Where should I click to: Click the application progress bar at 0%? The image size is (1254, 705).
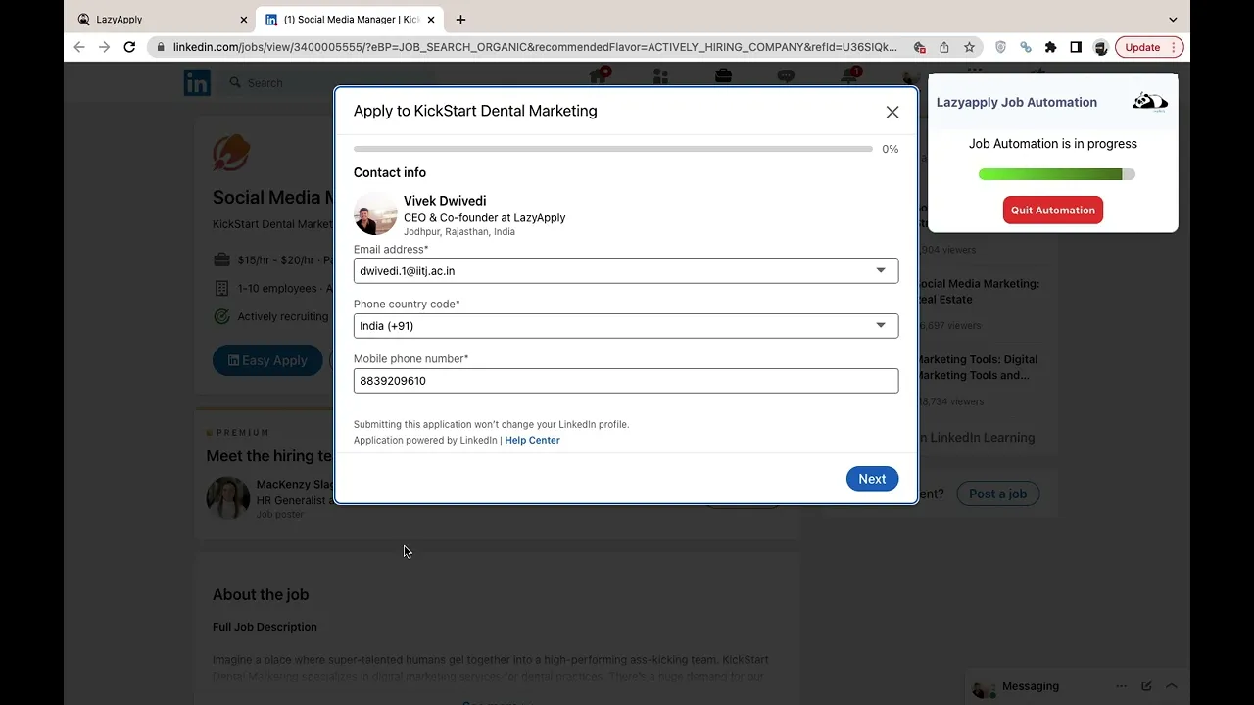(613, 149)
